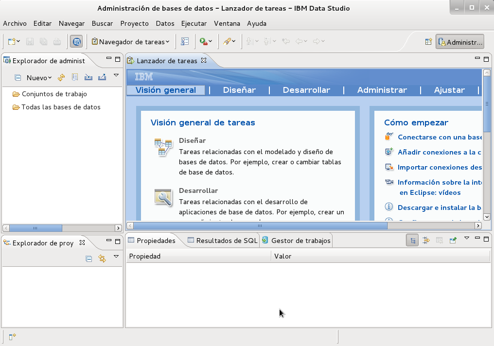Click the list icon after refresh icon
Image resolution: width=494 pixels, height=346 pixels.
pyautogui.click(x=75, y=77)
